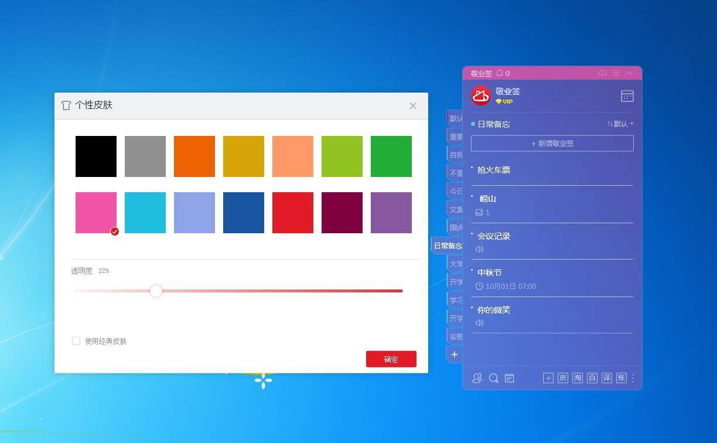The height and width of the screenshot is (443, 717).
Task: Click the 新增敬业签 button
Action: pos(552,144)
